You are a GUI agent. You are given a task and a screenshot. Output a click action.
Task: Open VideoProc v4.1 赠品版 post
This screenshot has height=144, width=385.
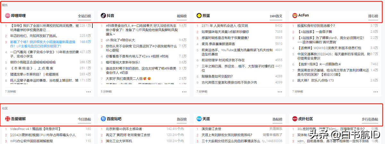(31, 129)
